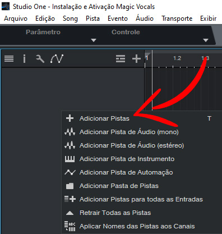Click the estéreo audio waveform icon
This screenshot has width=222, height=234.
pos(70,145)
